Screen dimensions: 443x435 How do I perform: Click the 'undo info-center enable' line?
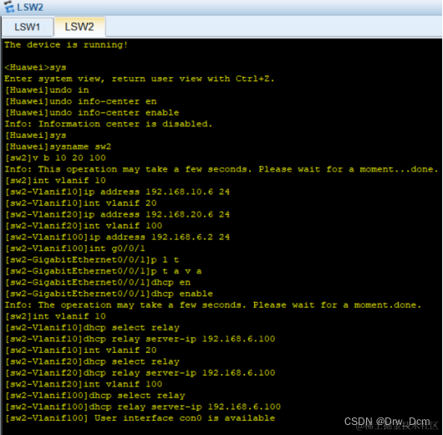tap(92, 113)
